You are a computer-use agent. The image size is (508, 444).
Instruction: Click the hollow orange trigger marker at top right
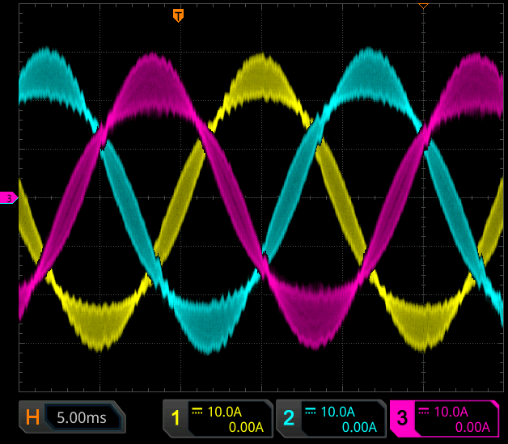click(423, 6)
